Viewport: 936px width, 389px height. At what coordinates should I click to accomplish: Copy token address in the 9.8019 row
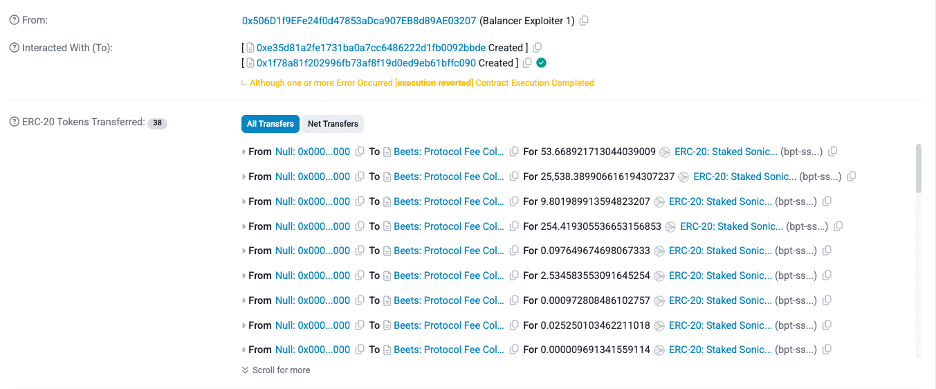pos(827,201)
